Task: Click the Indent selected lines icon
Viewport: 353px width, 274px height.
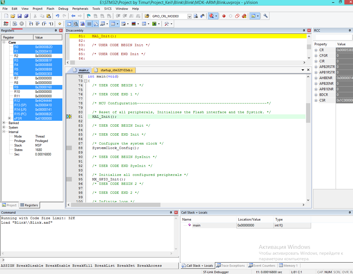Action: coord(118,16)
